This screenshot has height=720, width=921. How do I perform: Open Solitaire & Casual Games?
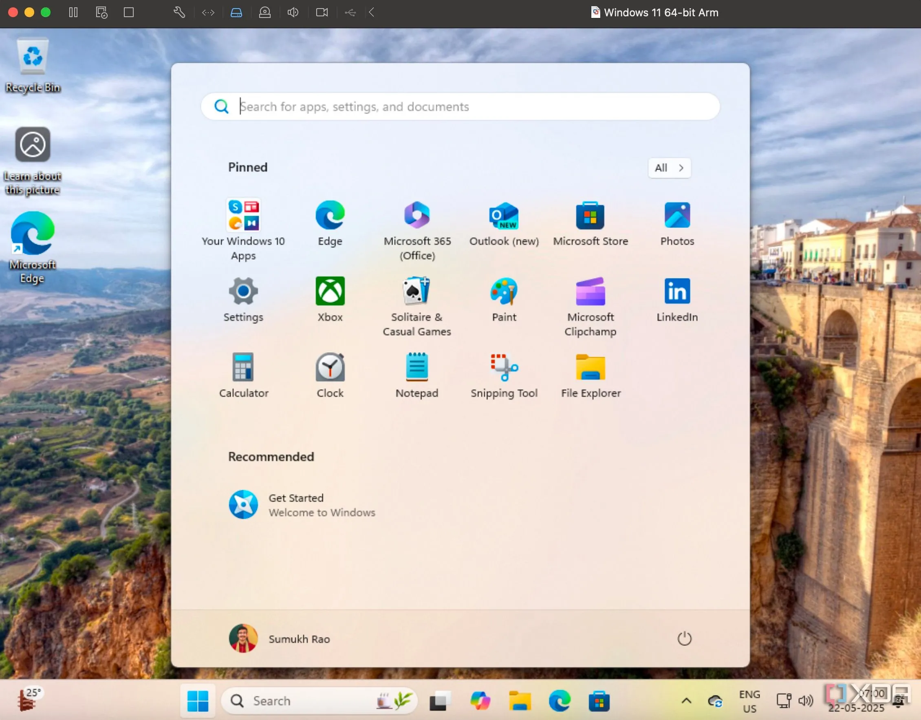417,306
